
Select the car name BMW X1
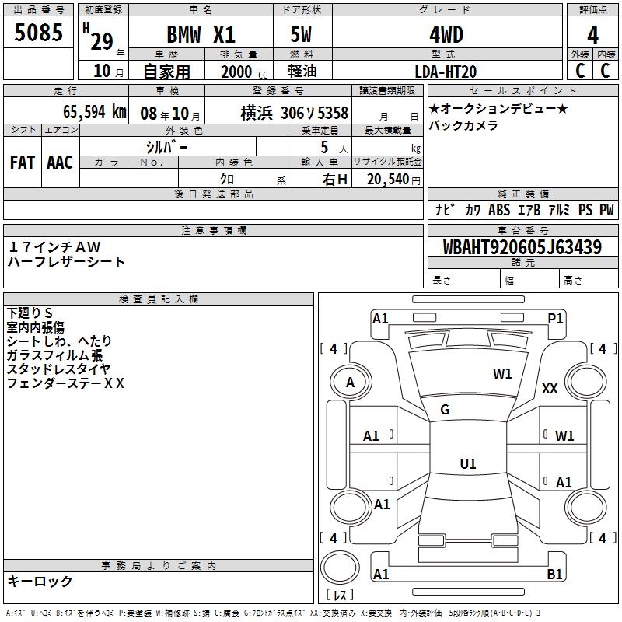201,34
